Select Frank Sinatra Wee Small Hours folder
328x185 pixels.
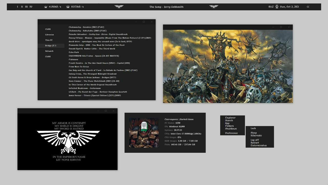point(99,63)
